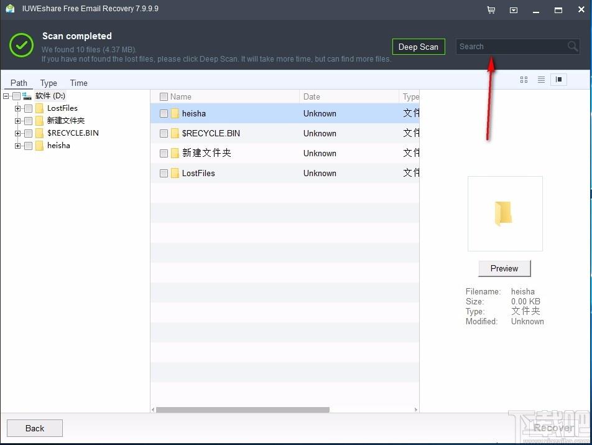Check the $RECYCLE.BIN row checkbox in list
This screenshot has height=445, width=592.
point(164,133)
